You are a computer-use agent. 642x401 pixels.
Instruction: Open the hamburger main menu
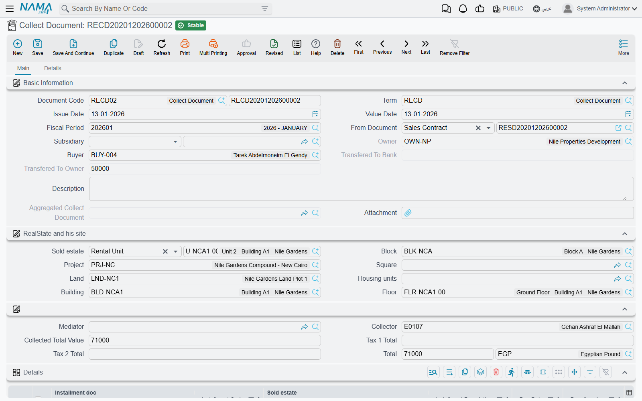10,8
